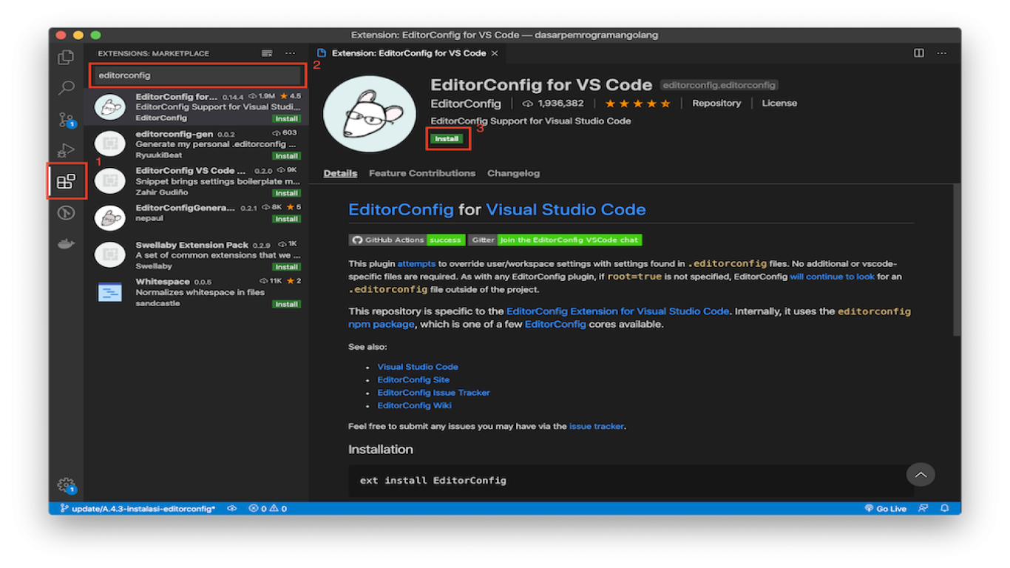Click the five-star rating on extension page
This screenshot has height=568, width=1010.
[637, 104]
